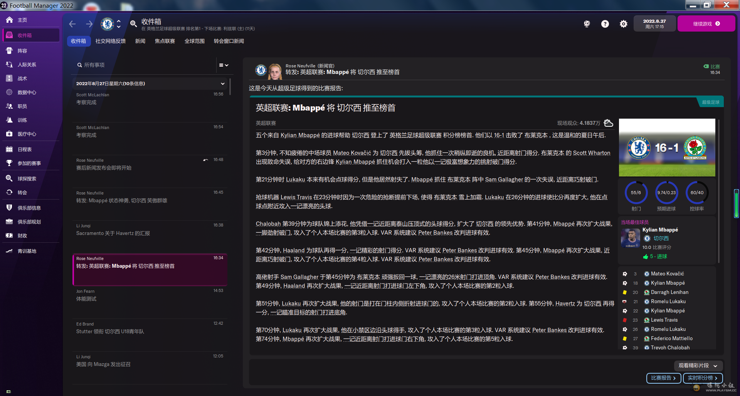
Task: Click Lewis Travis red card event
Action: (x=664, y=320)
